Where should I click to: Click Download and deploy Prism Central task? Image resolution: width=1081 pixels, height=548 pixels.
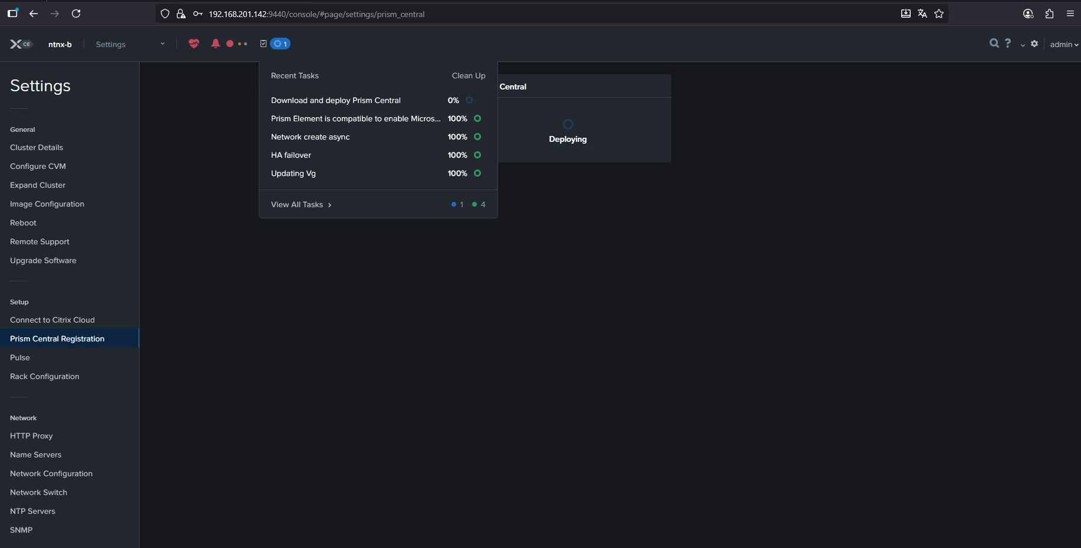[x=336, y=100]
